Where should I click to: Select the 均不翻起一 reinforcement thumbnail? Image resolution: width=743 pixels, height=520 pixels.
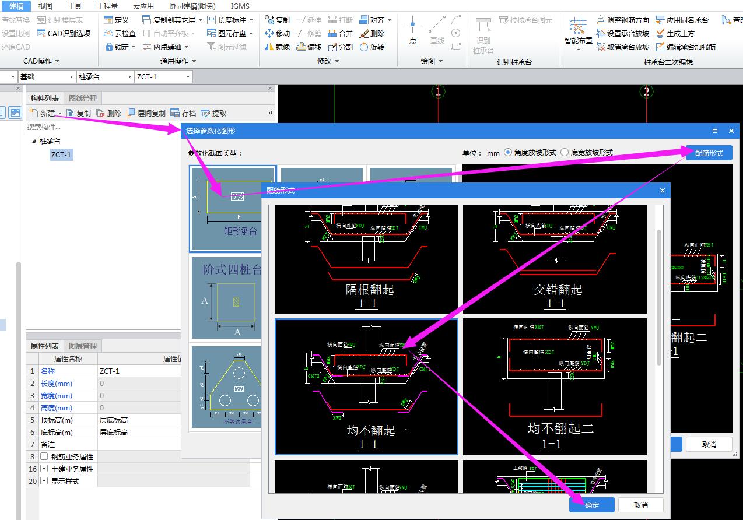(367, 387)
